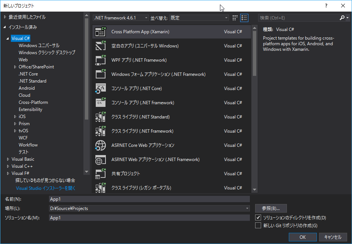Select the WCF category

23,138
